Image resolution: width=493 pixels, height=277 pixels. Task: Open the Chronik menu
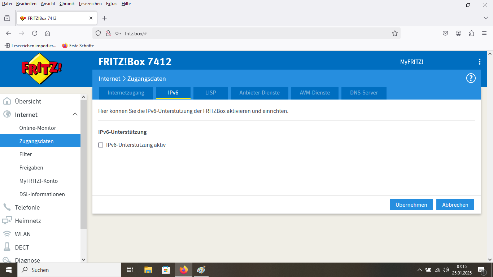(67, 4)
